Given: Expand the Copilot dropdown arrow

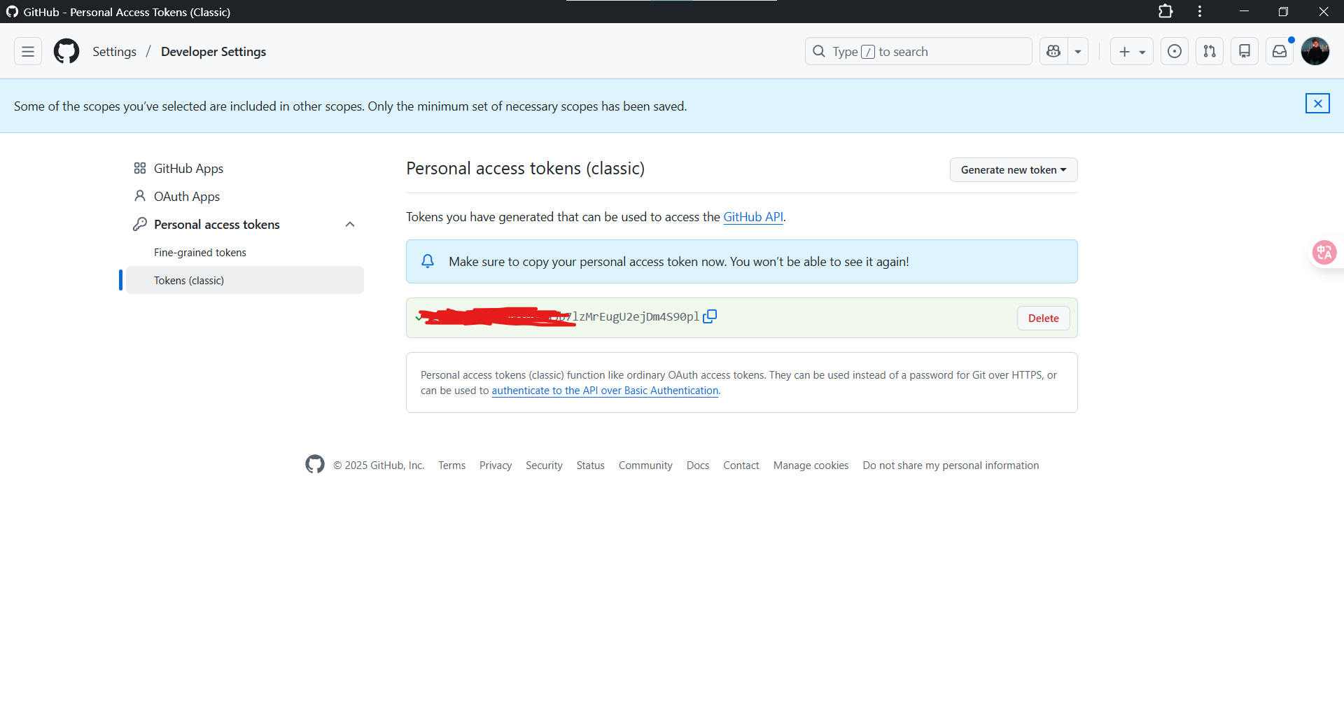Looking at the screenshot, I should pyautogui.click(x=1078, y=51).
